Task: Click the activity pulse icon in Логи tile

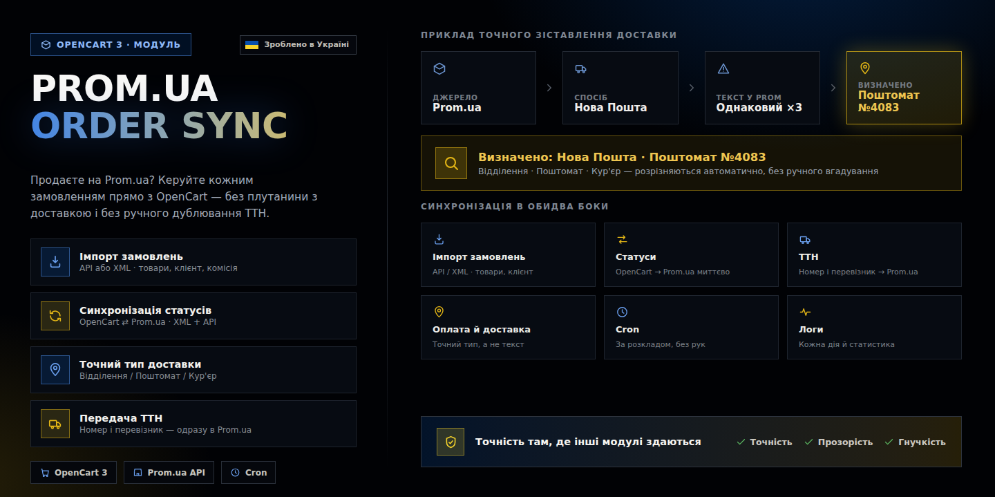Action: 805,312
